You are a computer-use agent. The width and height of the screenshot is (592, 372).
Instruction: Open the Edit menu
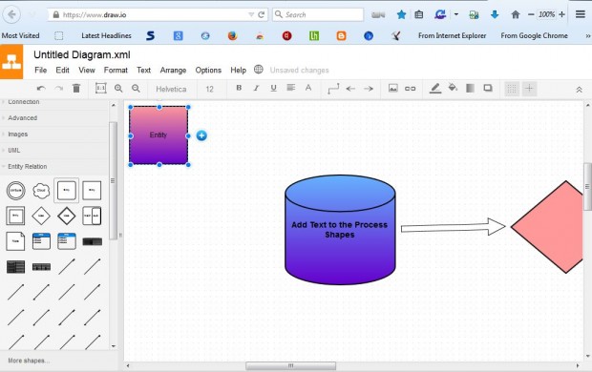coord(62,70)
